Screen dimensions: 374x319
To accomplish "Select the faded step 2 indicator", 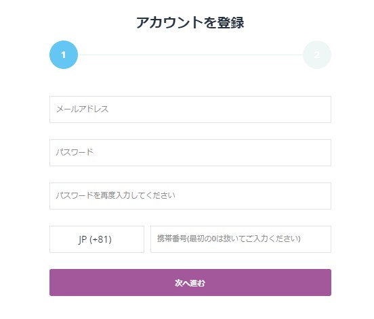I will 317,55.
